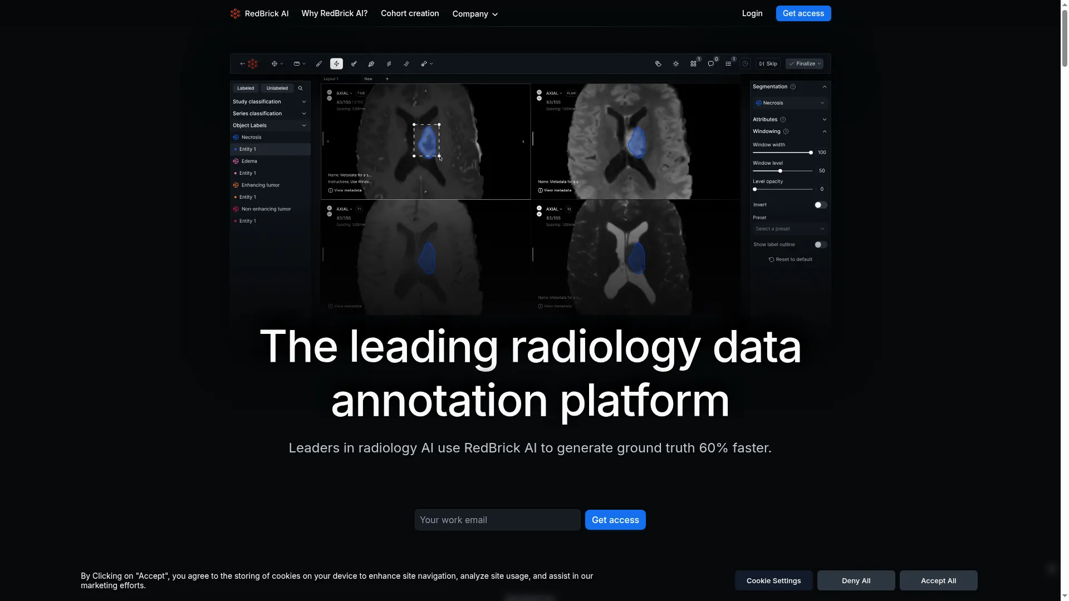Click the contour curve tool icon
This screenshot has height=601, width=1069.
click(x=406, y=64)
